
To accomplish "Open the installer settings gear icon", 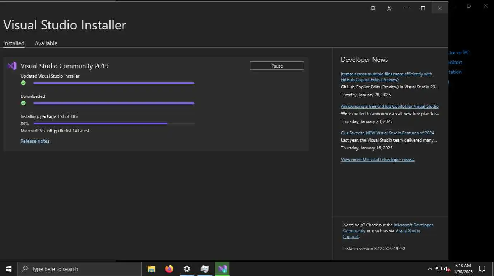I will tap(373, 8).
